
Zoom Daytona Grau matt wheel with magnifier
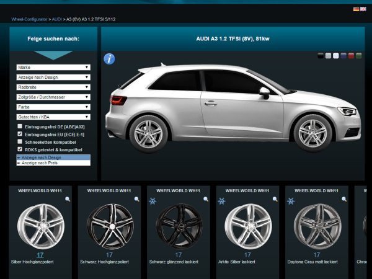(x=344, y=199)
